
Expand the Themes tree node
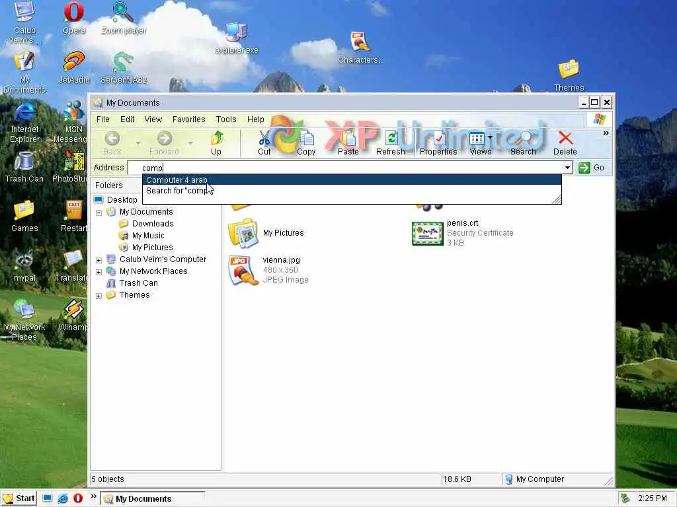(99, 296)
